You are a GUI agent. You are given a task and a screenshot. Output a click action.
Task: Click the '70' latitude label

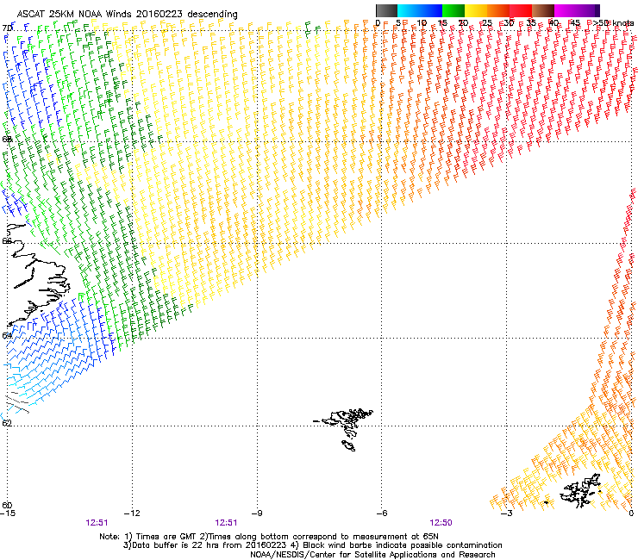[x=7, y=28]
